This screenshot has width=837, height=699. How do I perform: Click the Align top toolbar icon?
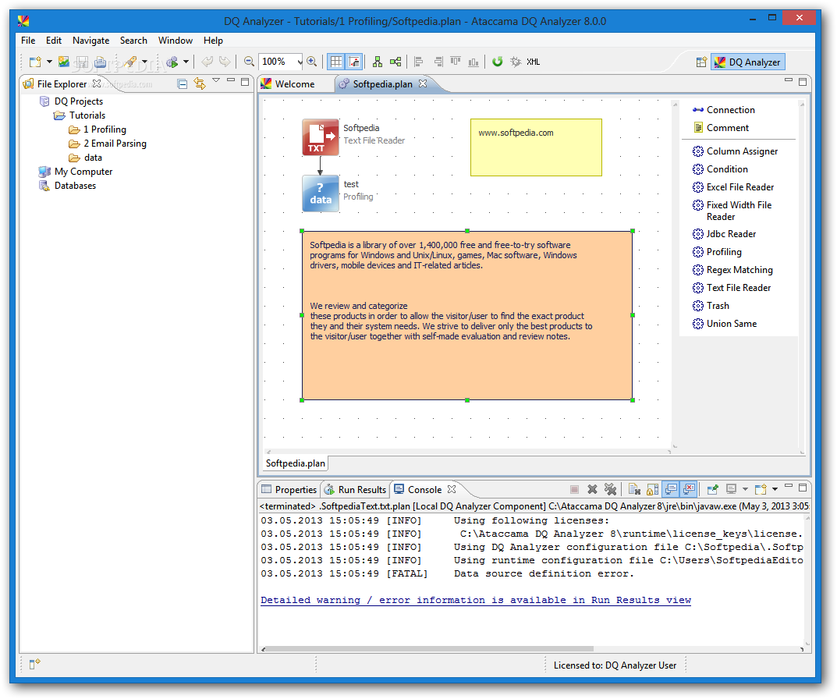tap(456, 62)
